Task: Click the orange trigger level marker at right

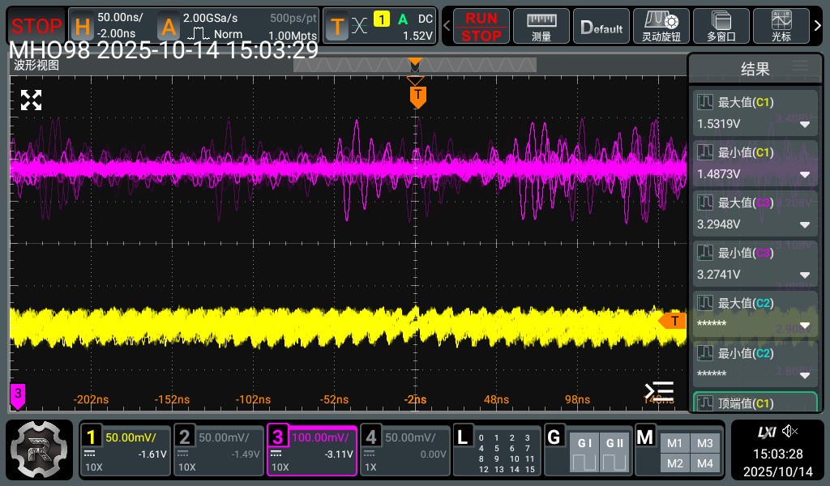Action: (673, 321)
